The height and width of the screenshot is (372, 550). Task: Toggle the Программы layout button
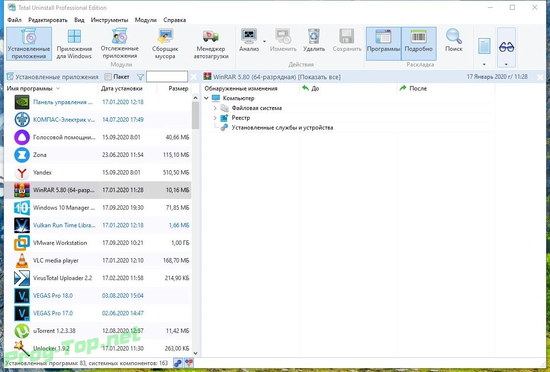pos(384,44)
